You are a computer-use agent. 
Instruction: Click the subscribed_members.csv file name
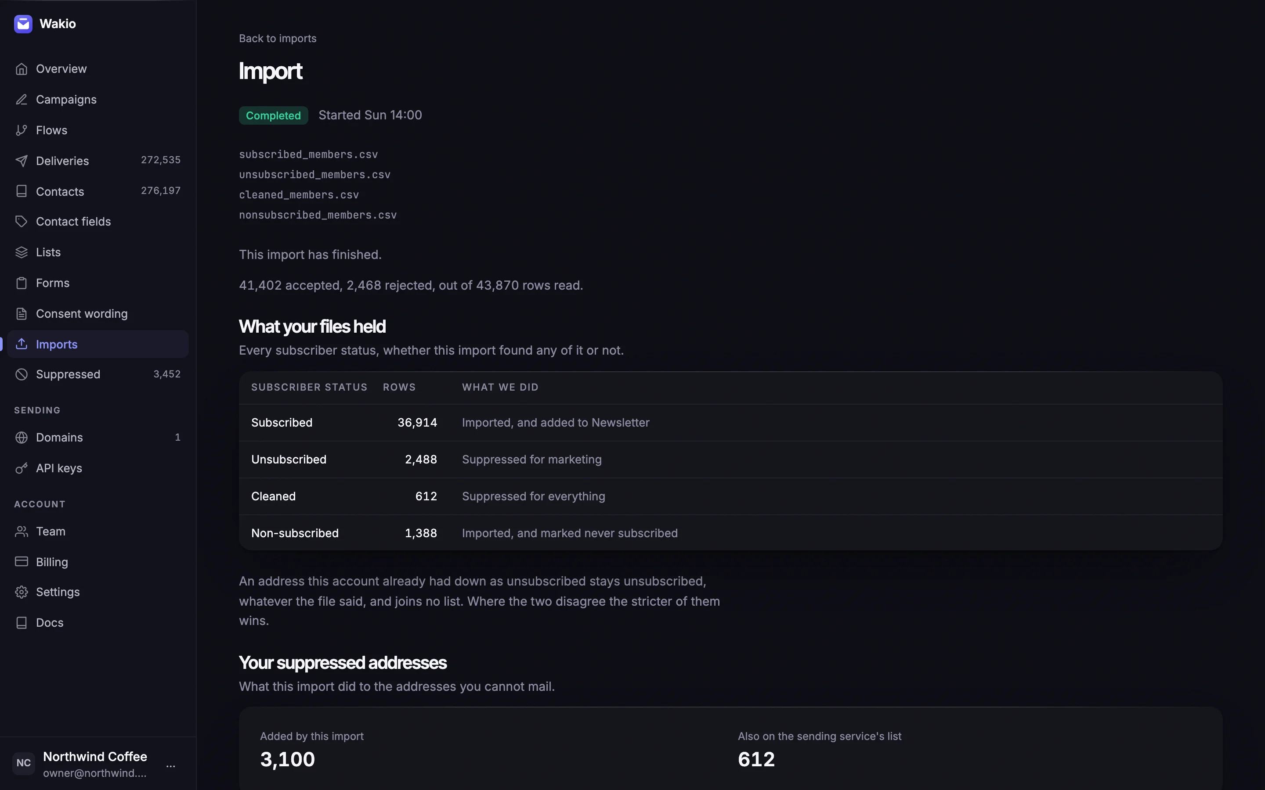308,154
